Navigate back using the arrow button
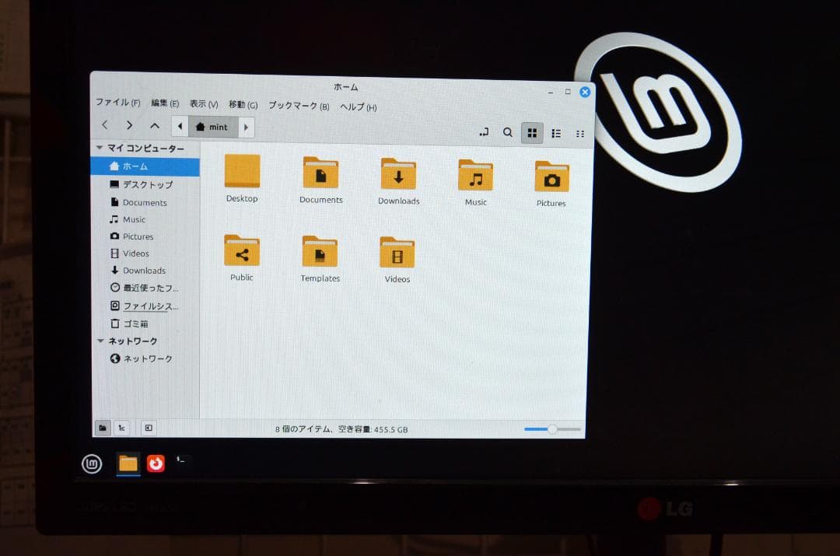The width and height of the screenshot is (840, 556). click(x=105, y=124)
